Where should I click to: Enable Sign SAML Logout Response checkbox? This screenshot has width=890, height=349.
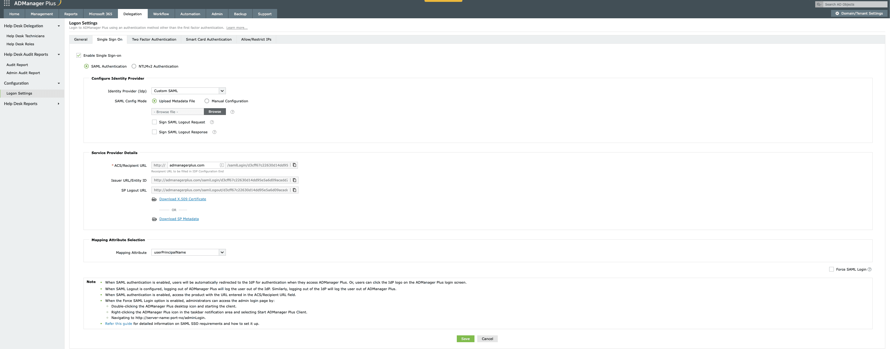pos(154,131)
